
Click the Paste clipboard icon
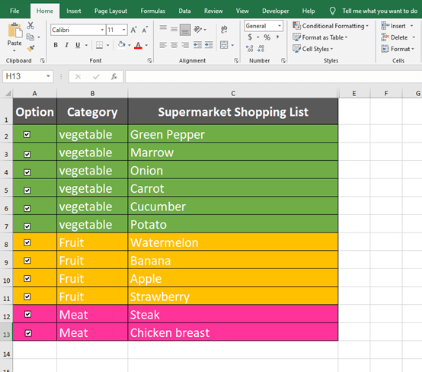click(x=14, y=30)
